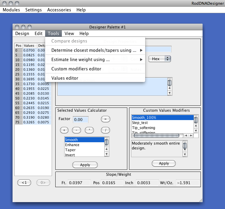Click the Values column header
Screen dimensions: 225x209
[30, 46]
